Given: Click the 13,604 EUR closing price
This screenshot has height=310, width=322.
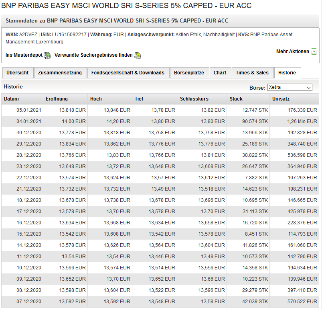Looking at the screenshot, I should point(211,245).
